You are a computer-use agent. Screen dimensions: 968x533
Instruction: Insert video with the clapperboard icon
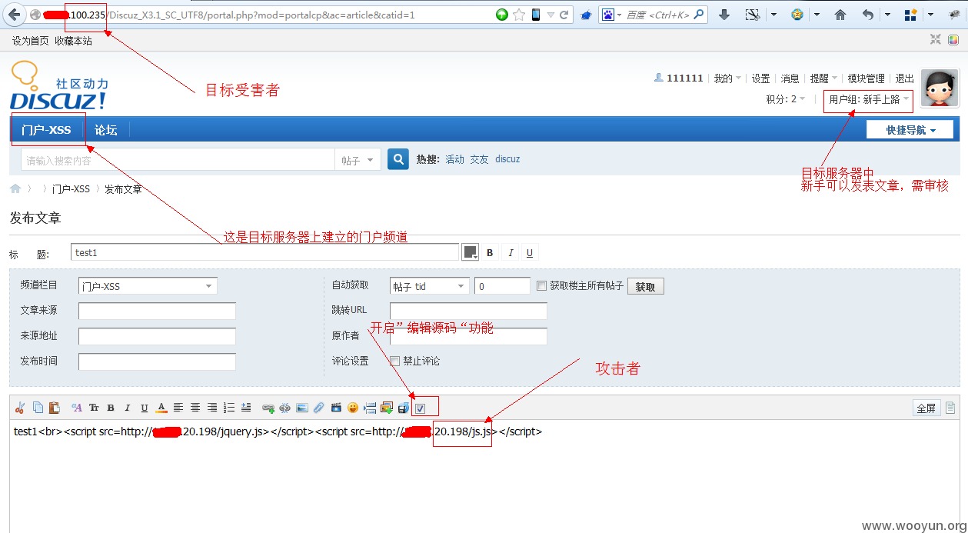(x=336, y=408)
